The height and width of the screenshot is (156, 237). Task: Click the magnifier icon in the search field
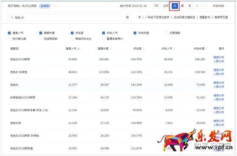[x=12, y=17]
